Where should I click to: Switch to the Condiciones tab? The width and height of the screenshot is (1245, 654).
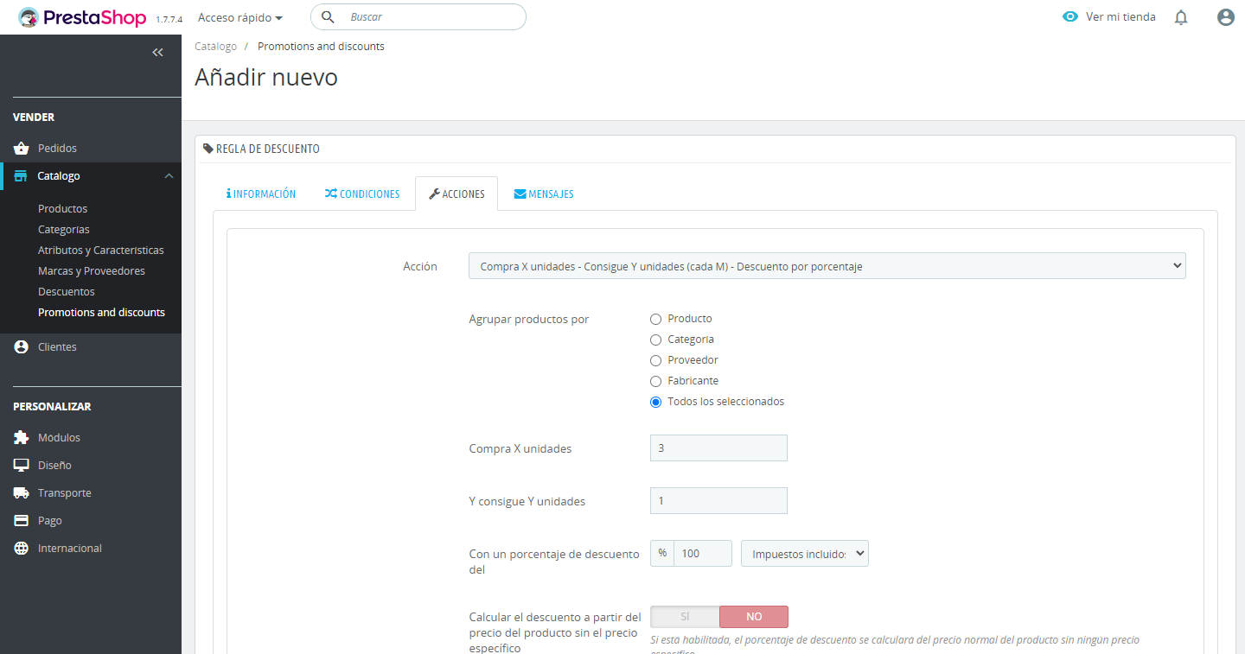click(362, 194)
